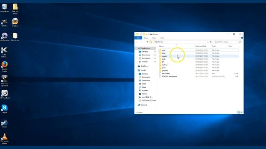Screen dimensions: 266x149
Task: Click the search magnifier icon
Action: [240, 42]
